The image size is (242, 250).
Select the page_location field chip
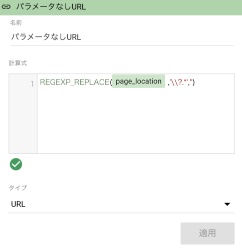point(139,81)
